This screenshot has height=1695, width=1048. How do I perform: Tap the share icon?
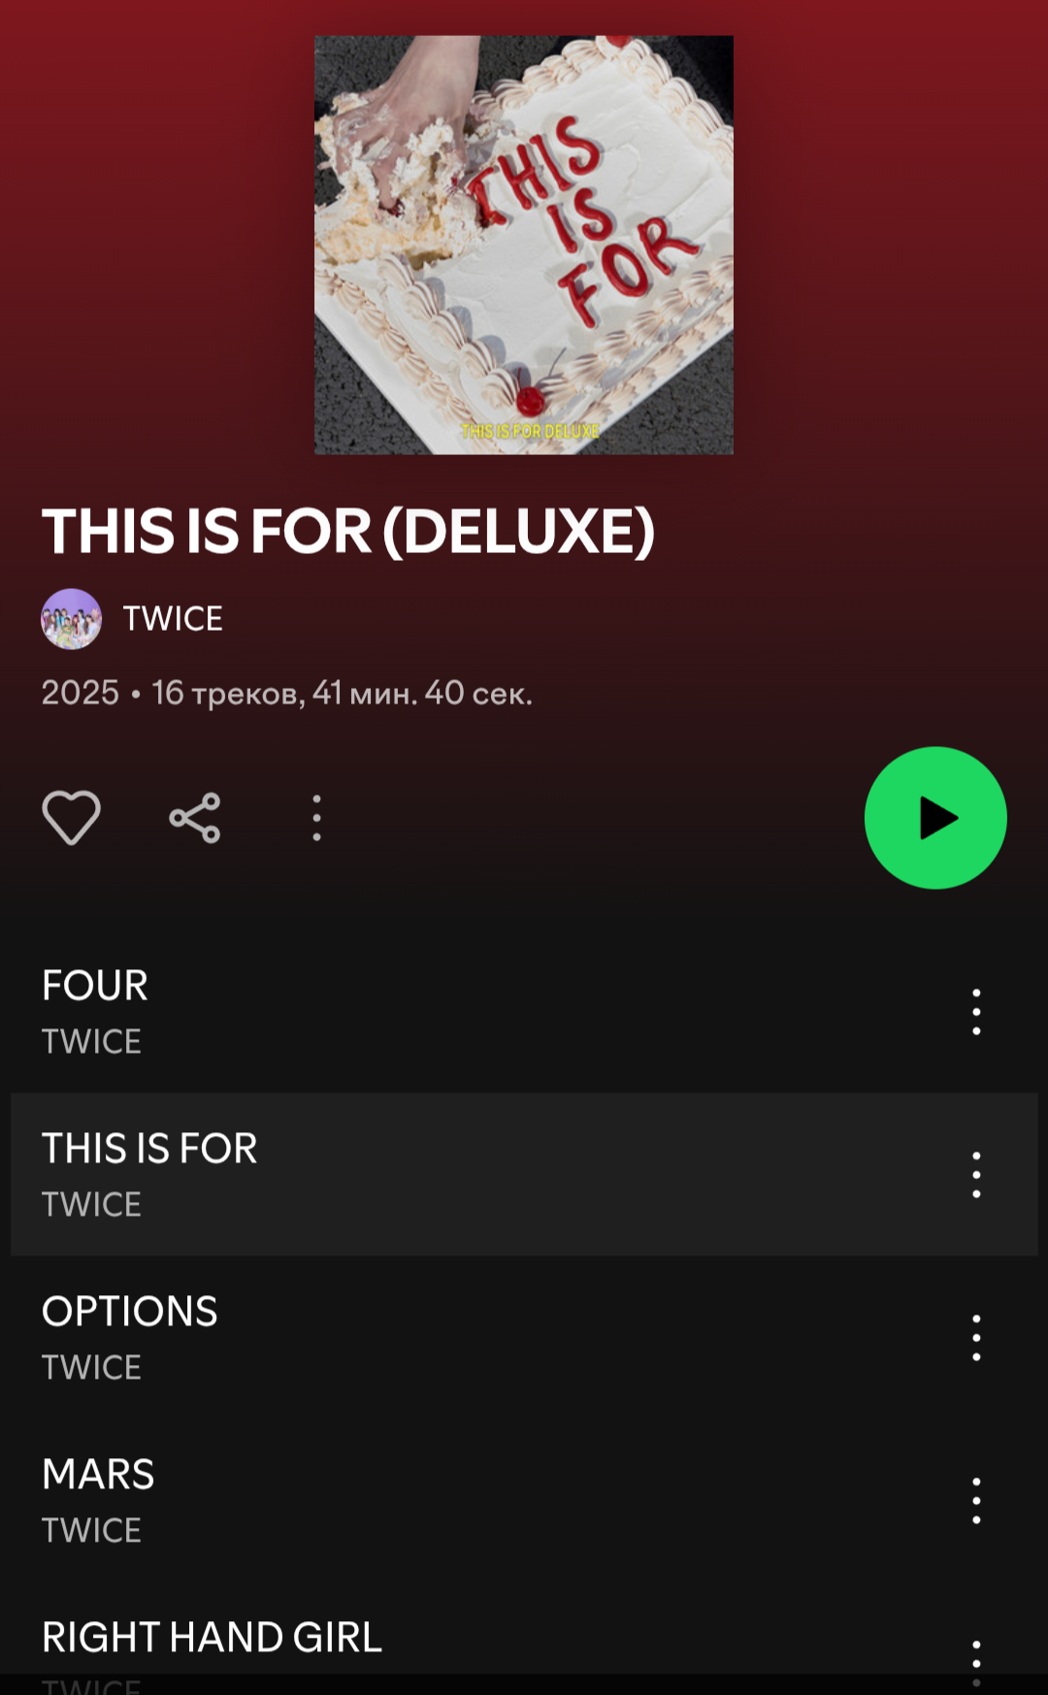195,818
